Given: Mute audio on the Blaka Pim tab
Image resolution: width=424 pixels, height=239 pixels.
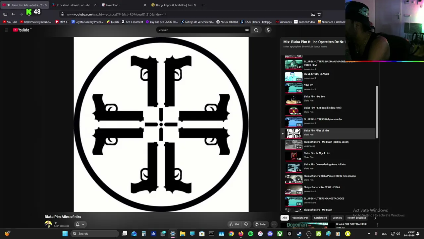Looking at the screenshot, I should [9, 5].
